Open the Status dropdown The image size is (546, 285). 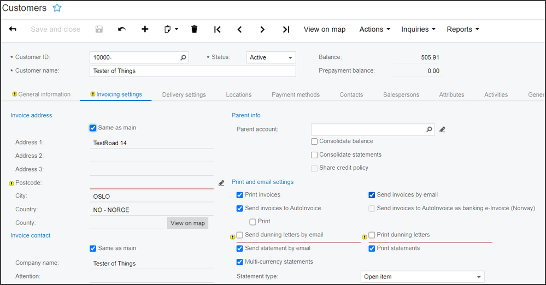click(x=271, y=57)
